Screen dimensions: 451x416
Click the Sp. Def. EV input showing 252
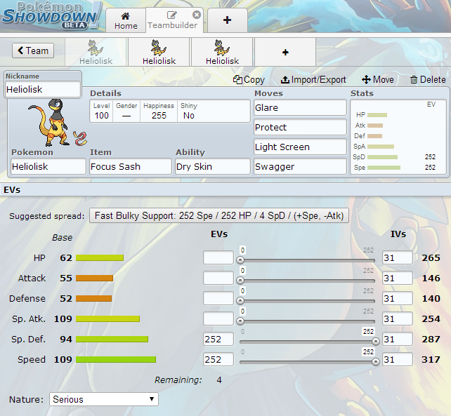point(218,340)
